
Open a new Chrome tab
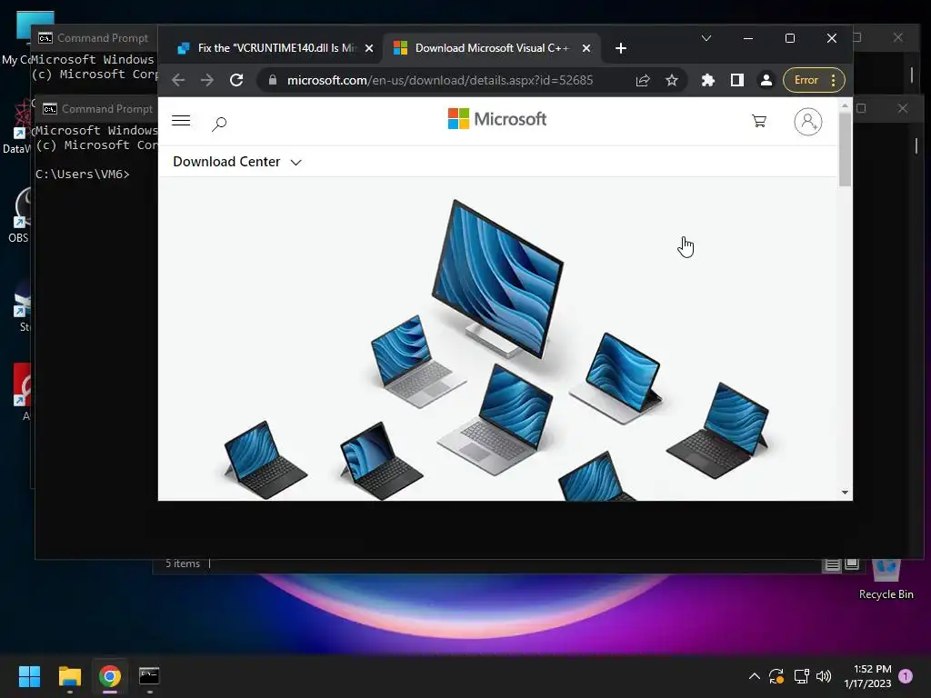[x=620, y=48]
